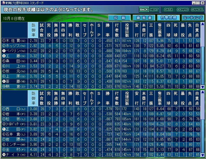
Task: Click 完投 header in top table
Action: (49, 30)
